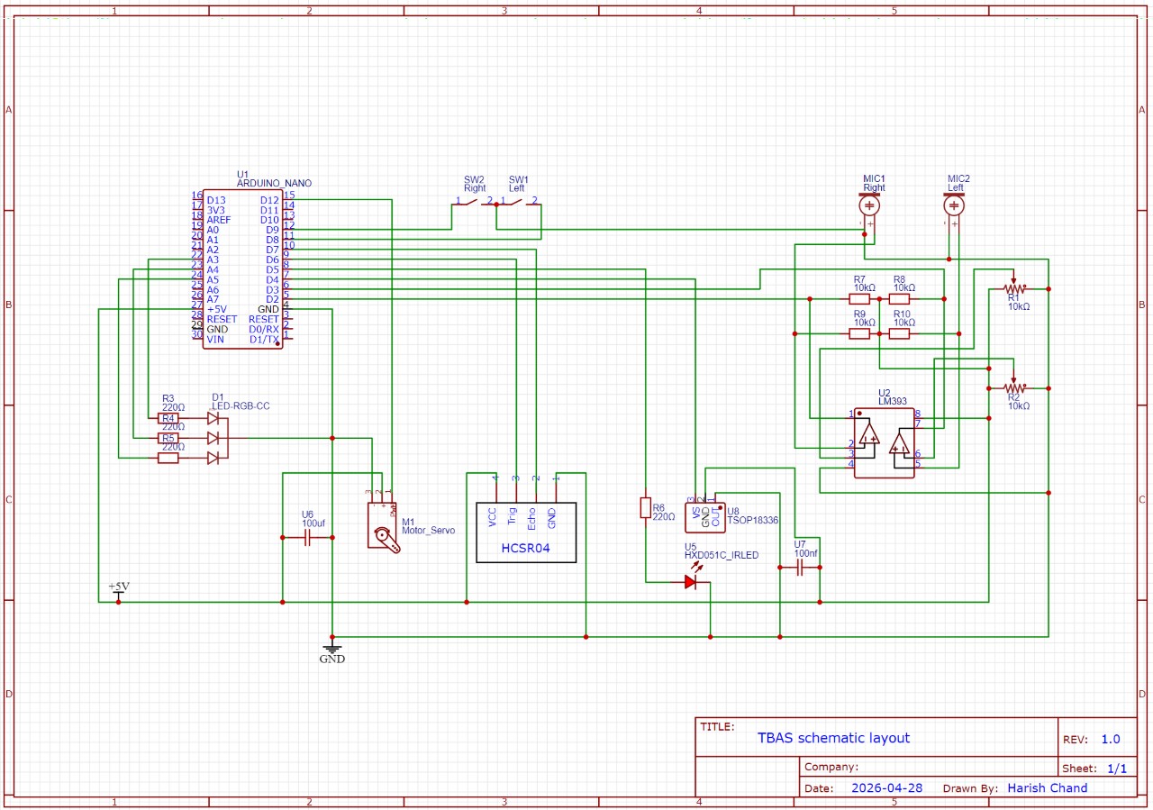The width and height of the screenshot is (1153, 810).
Task: Click the D9 pin label
Action: click(x=272, y=230)
